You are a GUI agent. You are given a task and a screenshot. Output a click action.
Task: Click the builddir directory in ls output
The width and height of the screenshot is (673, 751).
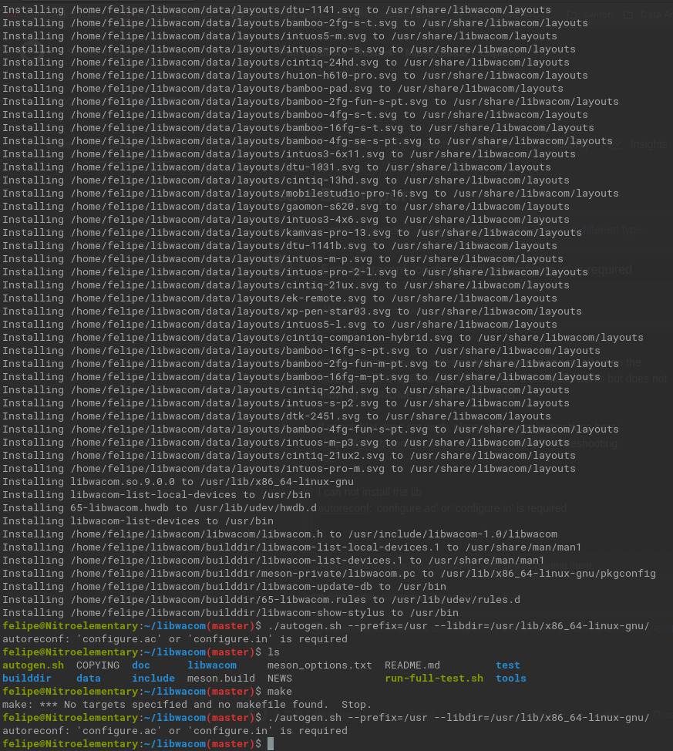click(x=27, y=679)
